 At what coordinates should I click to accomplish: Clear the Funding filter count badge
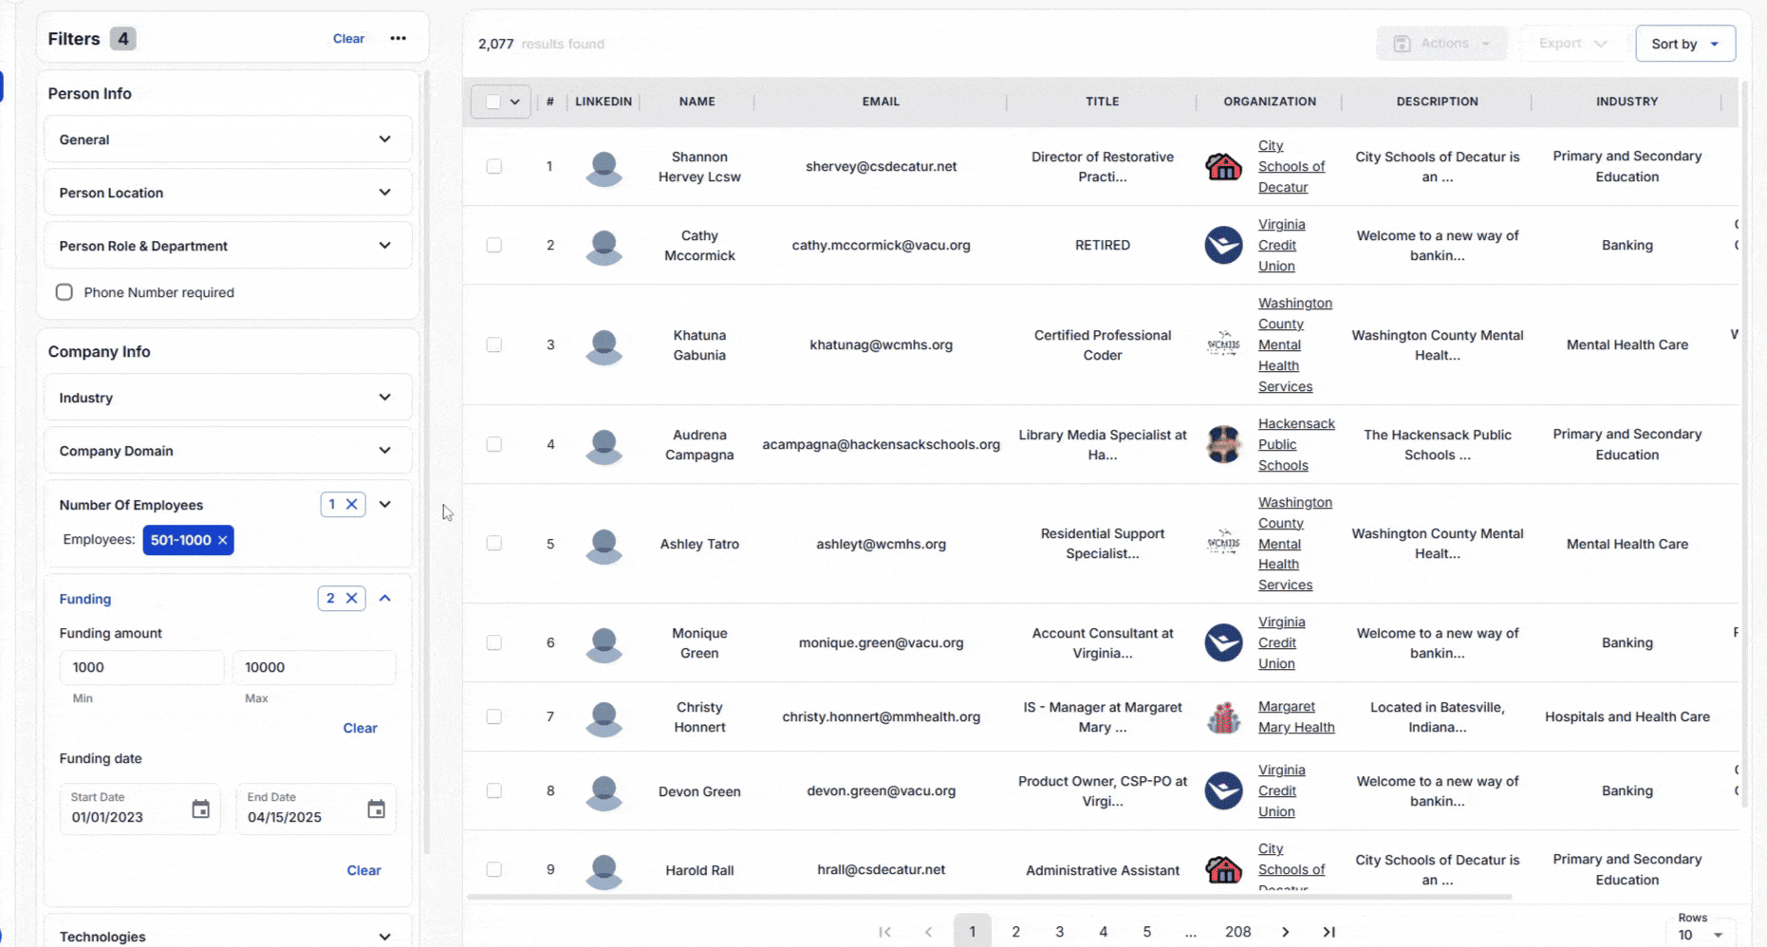tap(351, 598)
